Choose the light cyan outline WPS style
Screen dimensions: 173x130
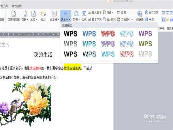(127, 34)
